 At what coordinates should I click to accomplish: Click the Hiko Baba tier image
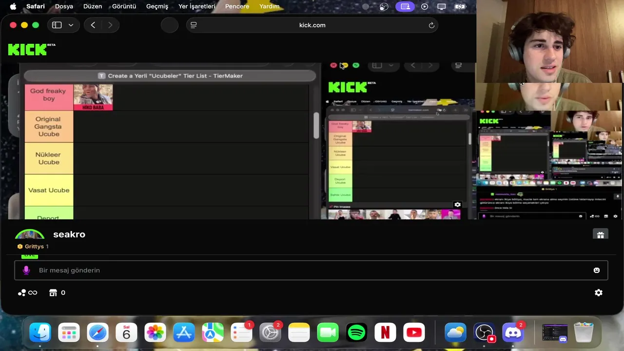click(x=93, y=97)
